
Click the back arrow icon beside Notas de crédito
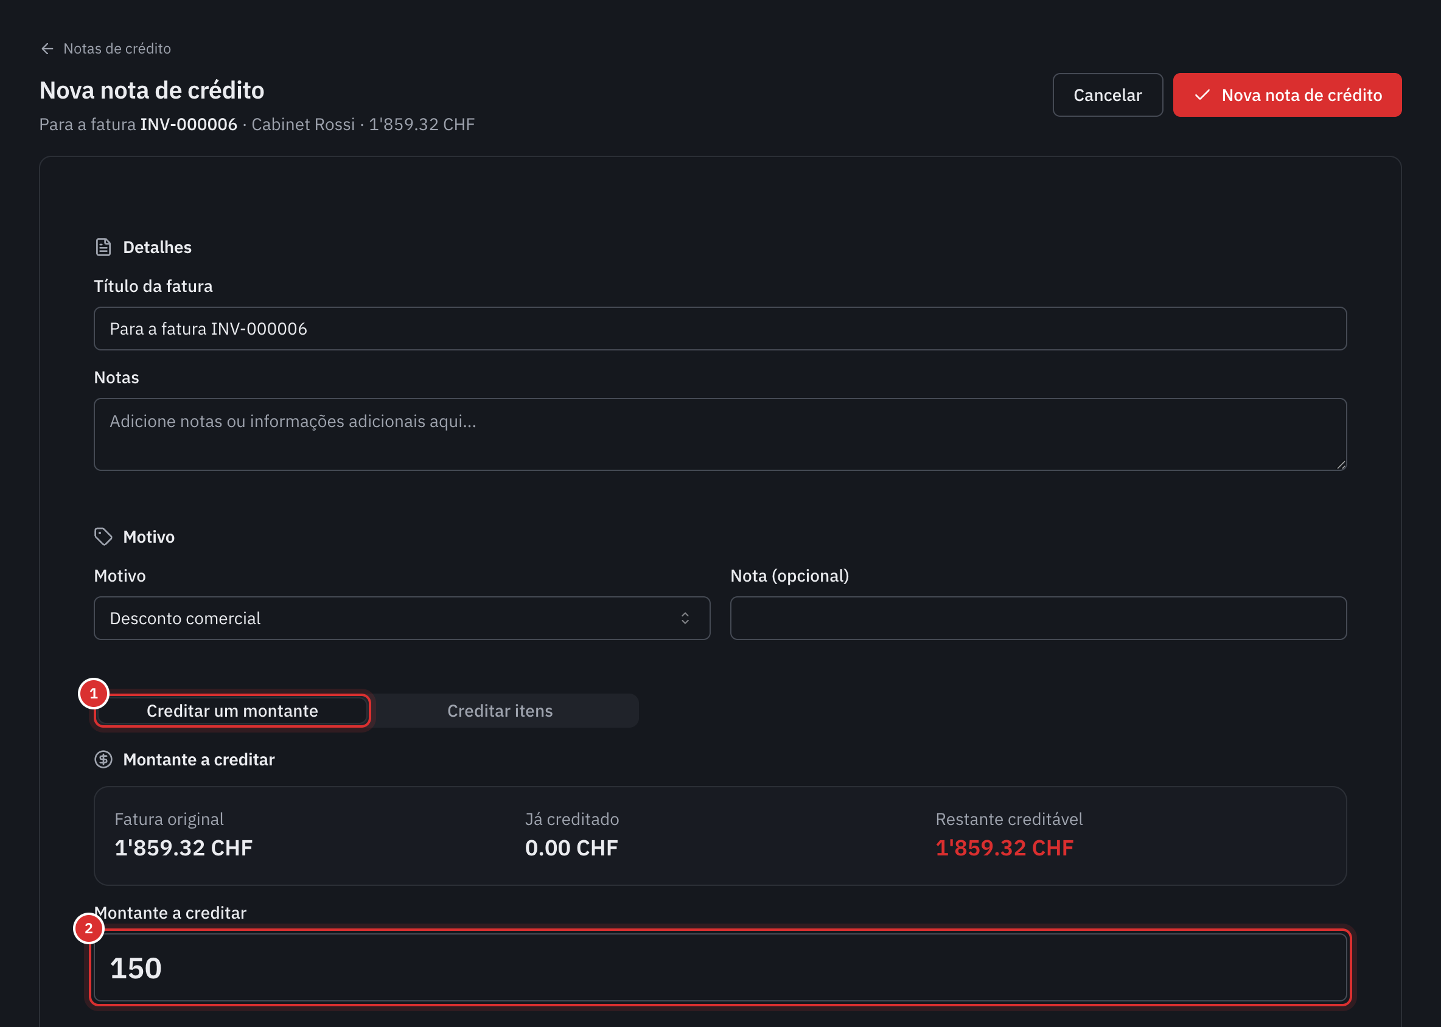pos(47,49)
